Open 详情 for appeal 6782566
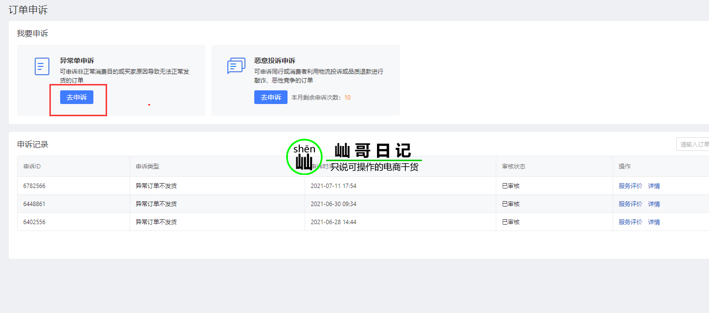709x313 pixels. coord(654,186)
